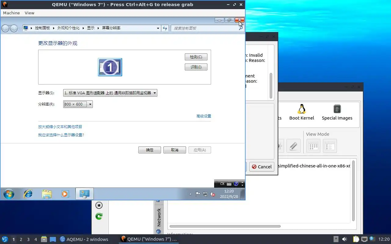
Task: Open the Windows 7 Start menu orb
Action: [x=9, y=194]
